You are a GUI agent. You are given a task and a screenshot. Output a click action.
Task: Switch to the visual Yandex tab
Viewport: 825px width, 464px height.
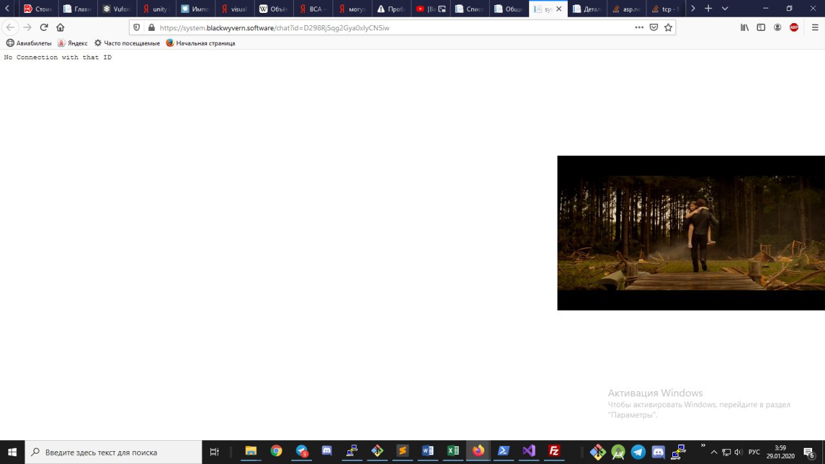click(x=235, y=9)
